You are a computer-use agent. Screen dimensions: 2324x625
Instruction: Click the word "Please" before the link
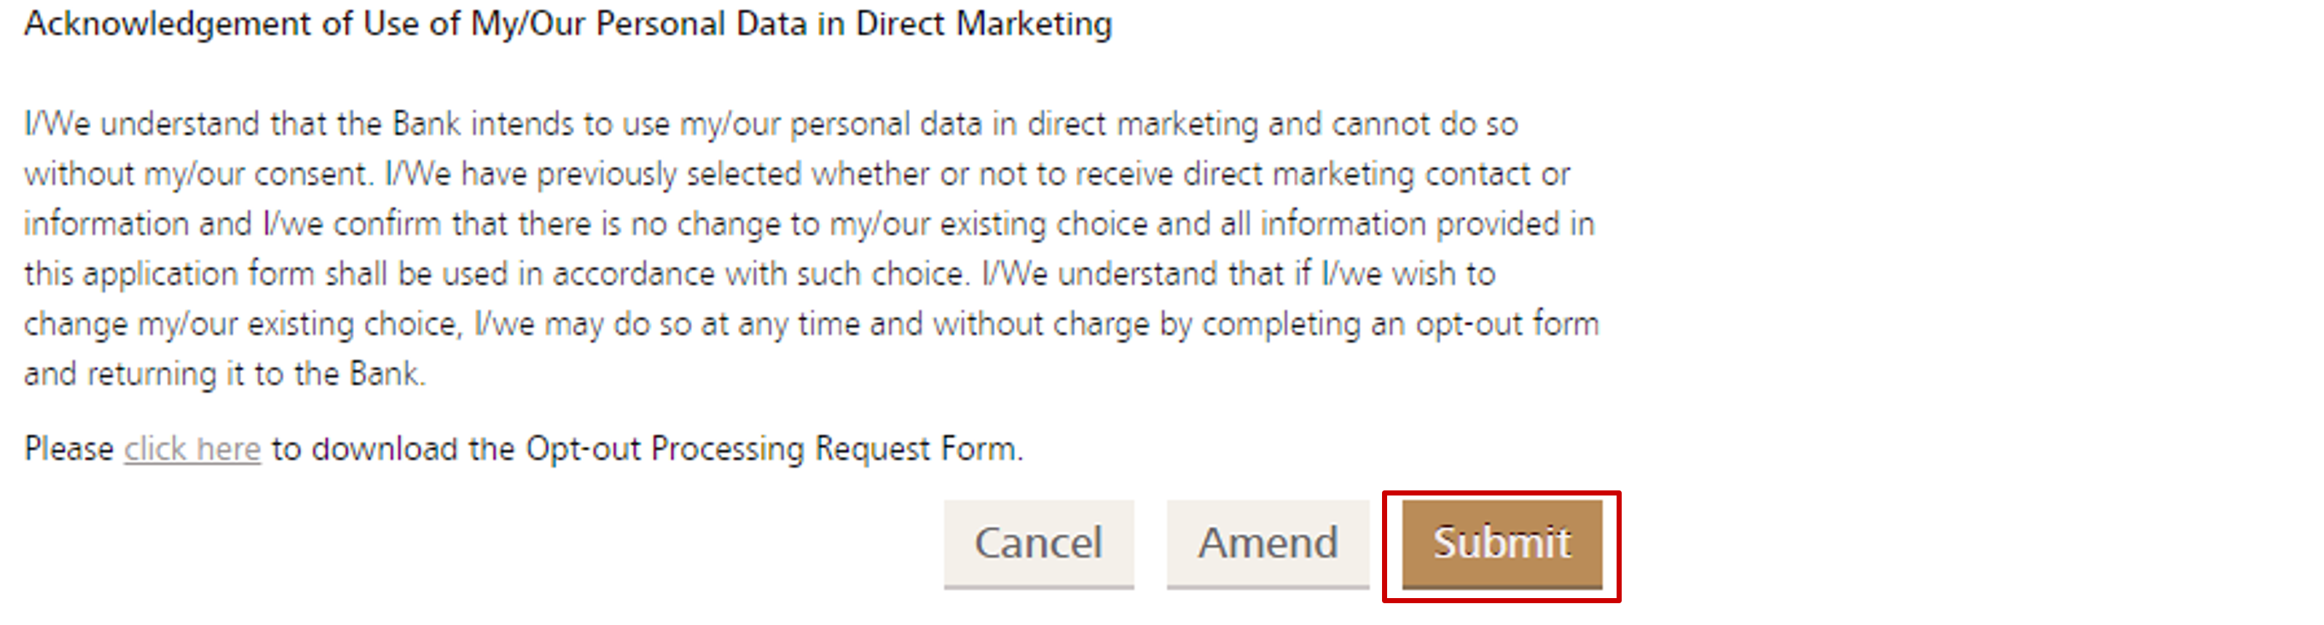coord(68,448)
